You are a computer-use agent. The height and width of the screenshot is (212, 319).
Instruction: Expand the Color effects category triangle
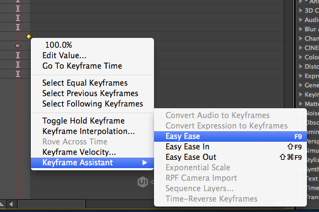[301, 57]
